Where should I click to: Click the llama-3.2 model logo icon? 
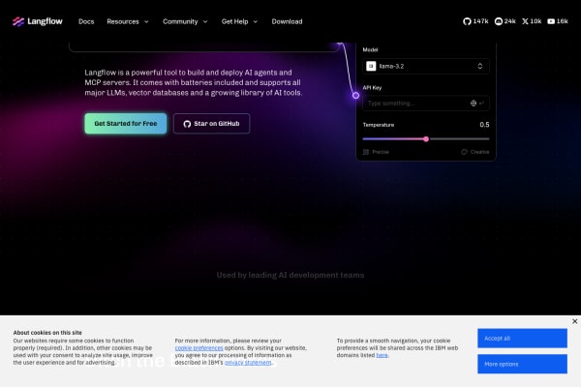click(x=371, y=66)
